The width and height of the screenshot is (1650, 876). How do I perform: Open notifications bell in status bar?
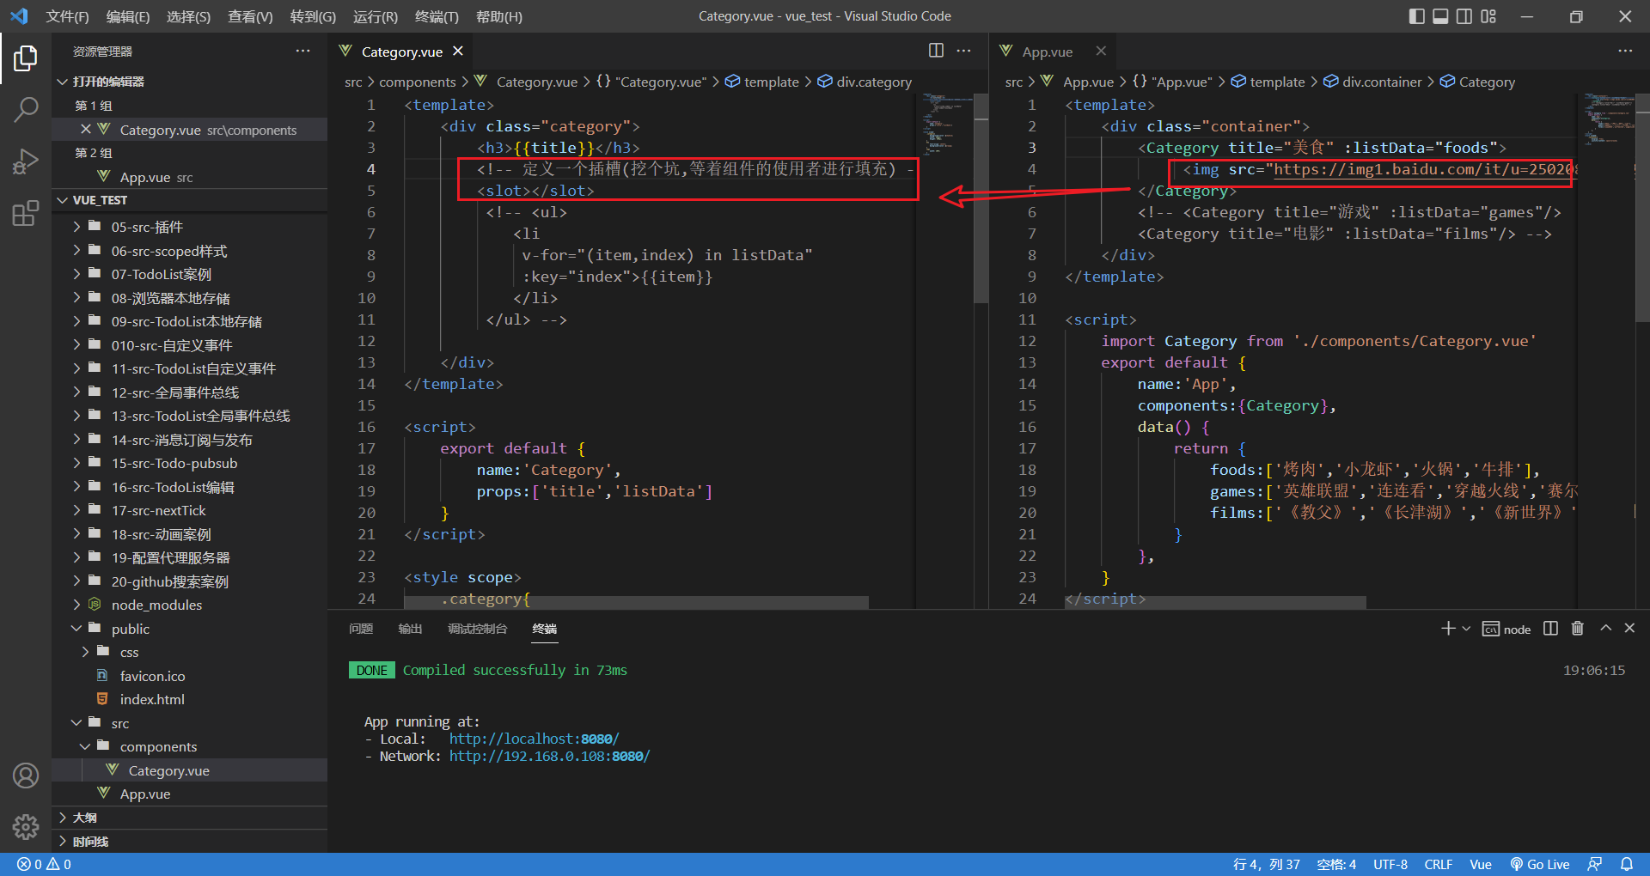[x=1627, y=864]
